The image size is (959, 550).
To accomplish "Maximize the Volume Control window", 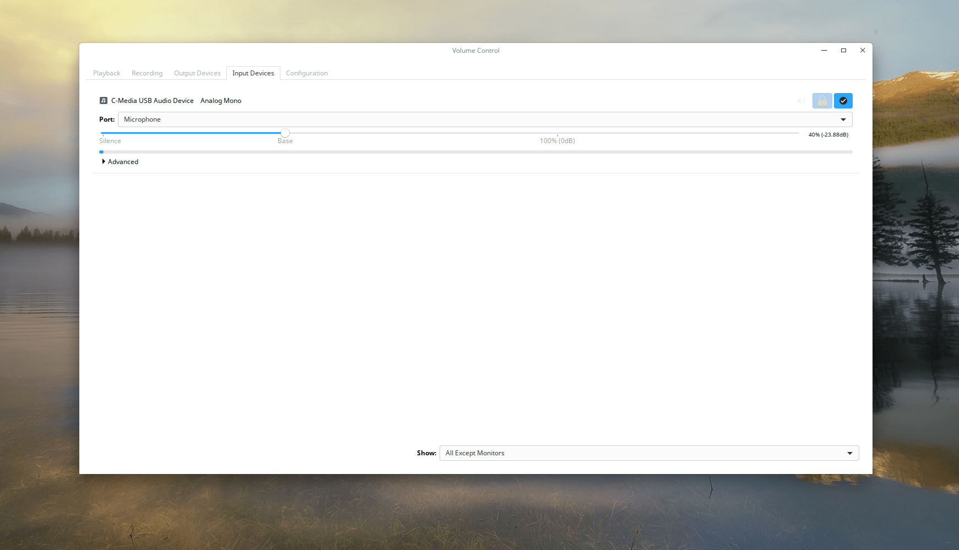I will click(x=843, y=50).
